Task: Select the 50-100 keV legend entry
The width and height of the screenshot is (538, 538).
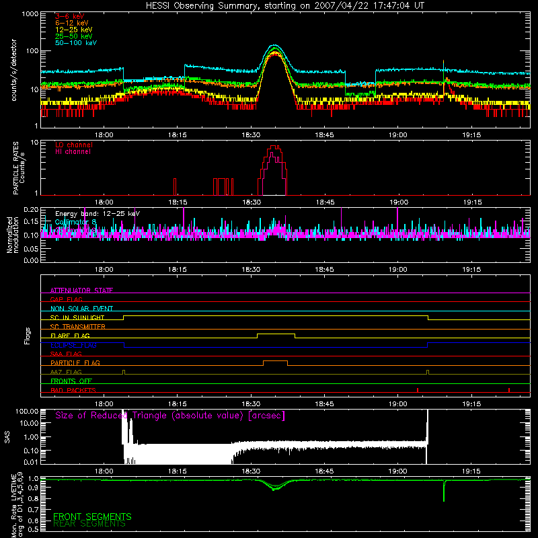Action: coord(75,43)
